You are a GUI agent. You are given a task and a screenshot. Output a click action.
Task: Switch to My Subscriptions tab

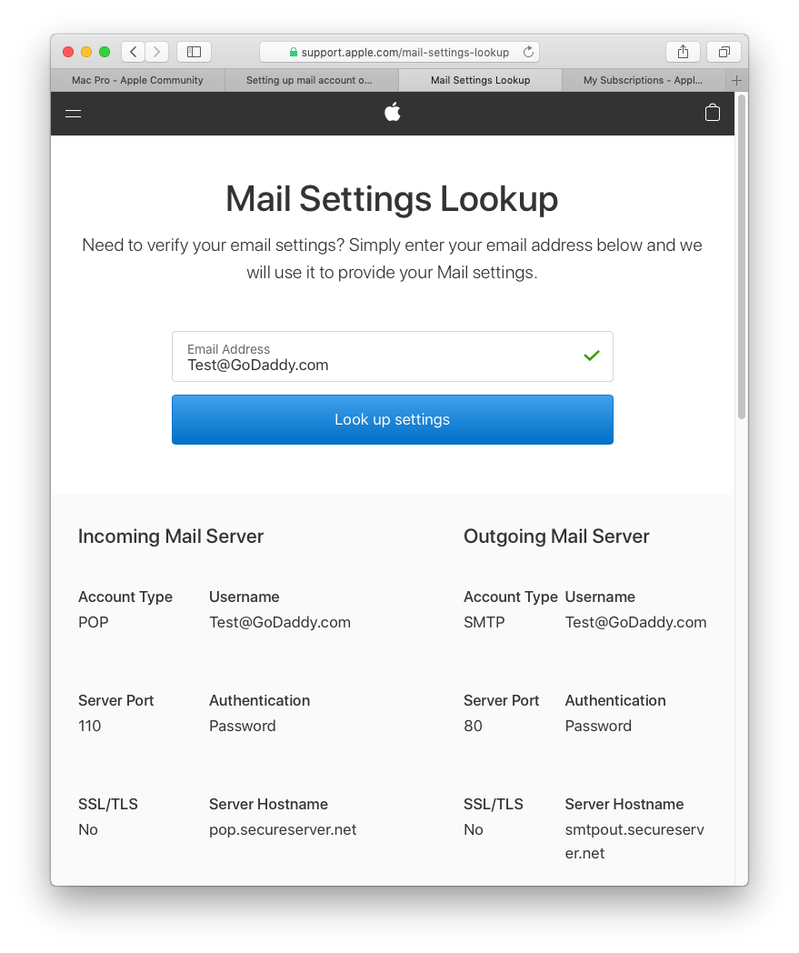pos(643,80)
